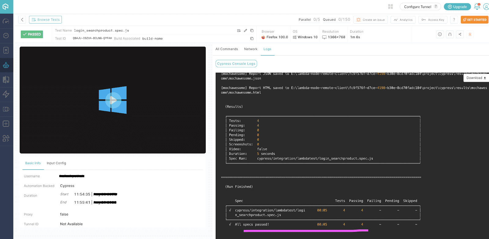Click GET STARTED button
This screenshot has width=489, height=239.
point(475,20)
